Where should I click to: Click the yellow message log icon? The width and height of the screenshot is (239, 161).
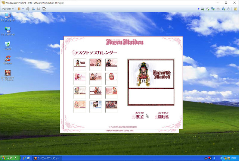coord(235,9)
